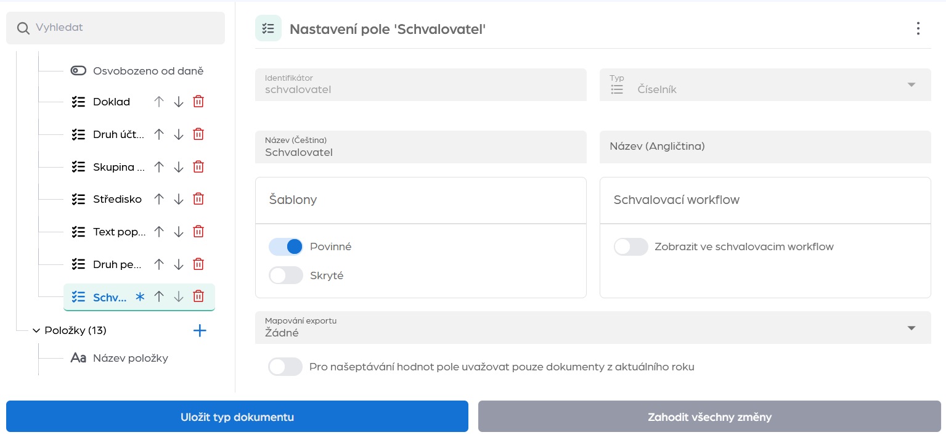Move the Text pop... field up

click(159, 232)
